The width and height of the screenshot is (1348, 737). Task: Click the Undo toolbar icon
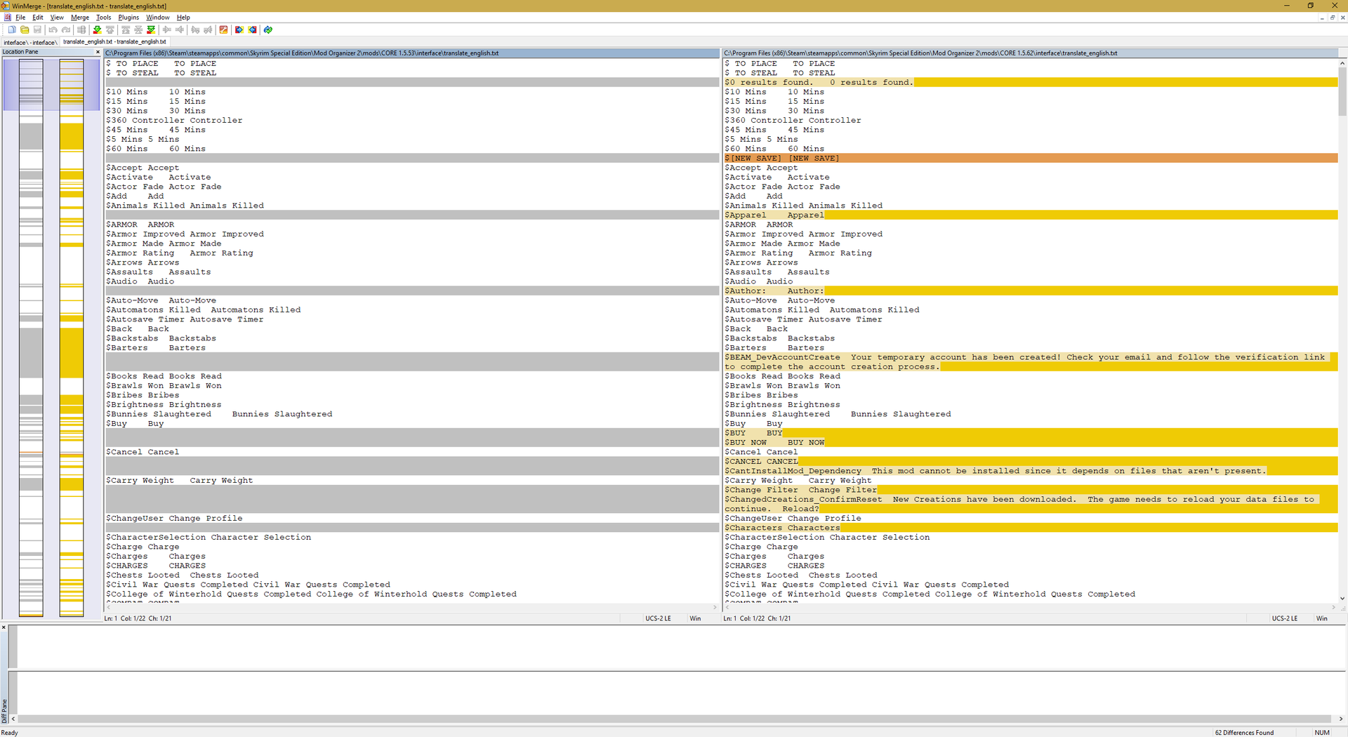point(53,29)
